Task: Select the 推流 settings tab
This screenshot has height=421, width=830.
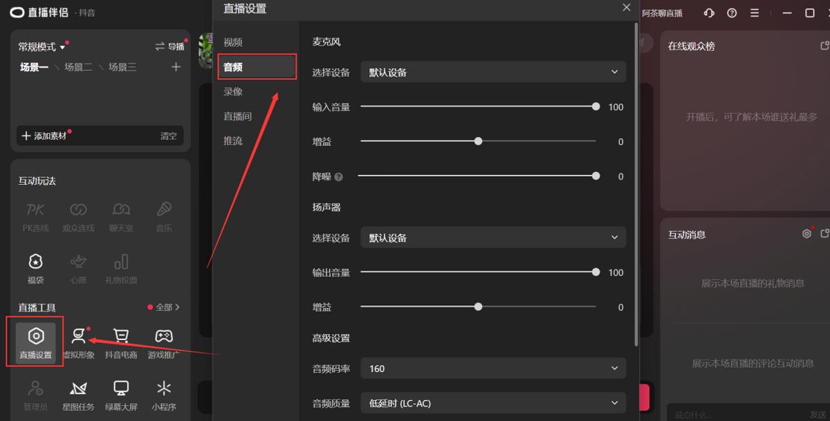Action: (233, 141)
